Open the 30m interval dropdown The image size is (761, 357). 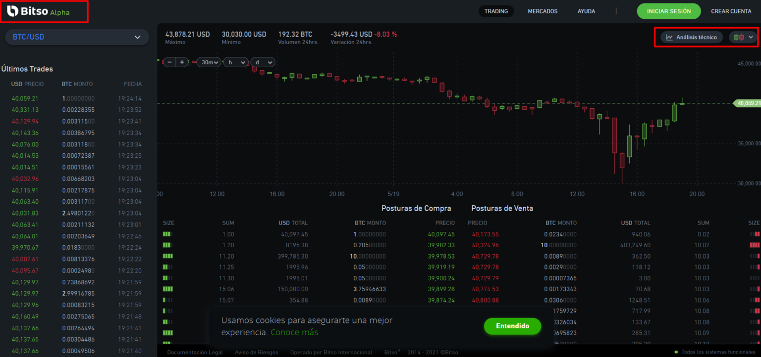pyautogui.click(x=210, y=62)
